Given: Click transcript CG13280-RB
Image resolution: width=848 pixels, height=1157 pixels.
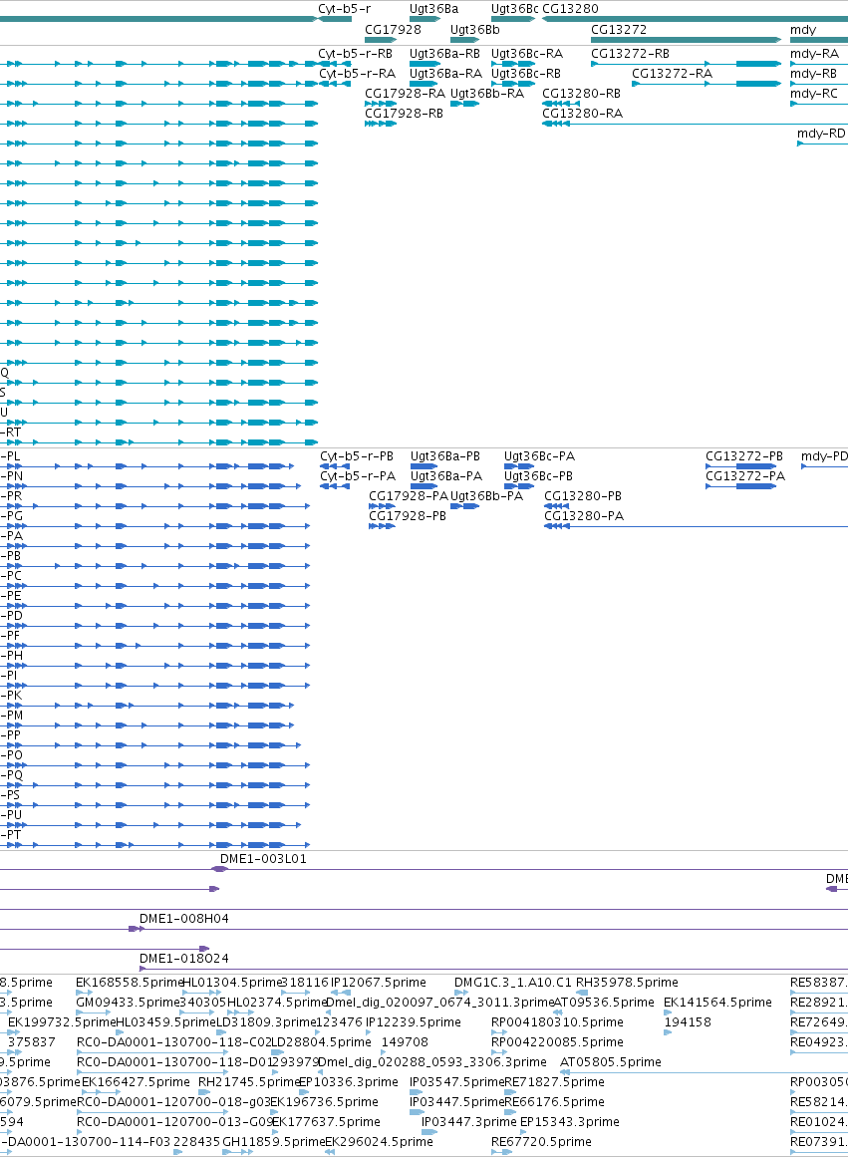Looking at the screenshot, I should (x=582, y=94).
